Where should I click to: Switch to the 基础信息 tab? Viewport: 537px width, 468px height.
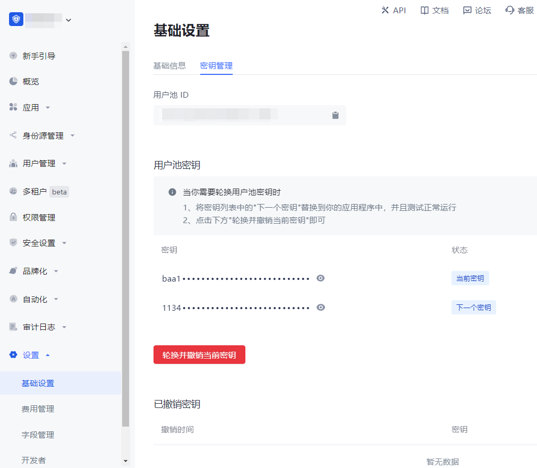coord(169,66)
